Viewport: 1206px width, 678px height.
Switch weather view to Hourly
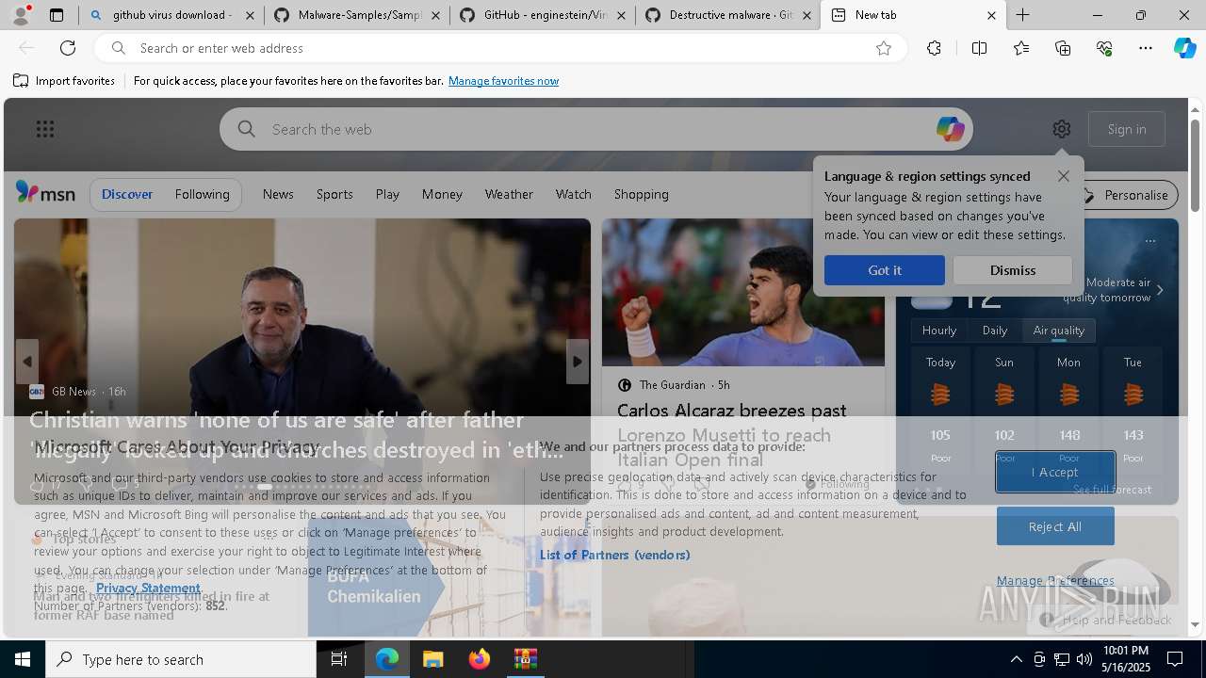pos(939,331)
